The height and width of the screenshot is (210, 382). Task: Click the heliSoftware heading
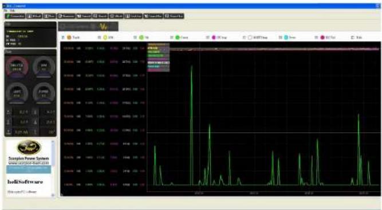(x=25, y=182)
